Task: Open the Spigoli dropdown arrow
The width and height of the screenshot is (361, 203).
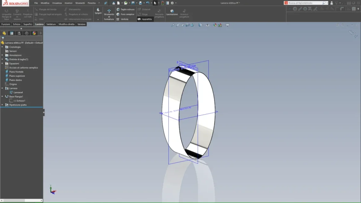Action: click(x=98, y=20)
